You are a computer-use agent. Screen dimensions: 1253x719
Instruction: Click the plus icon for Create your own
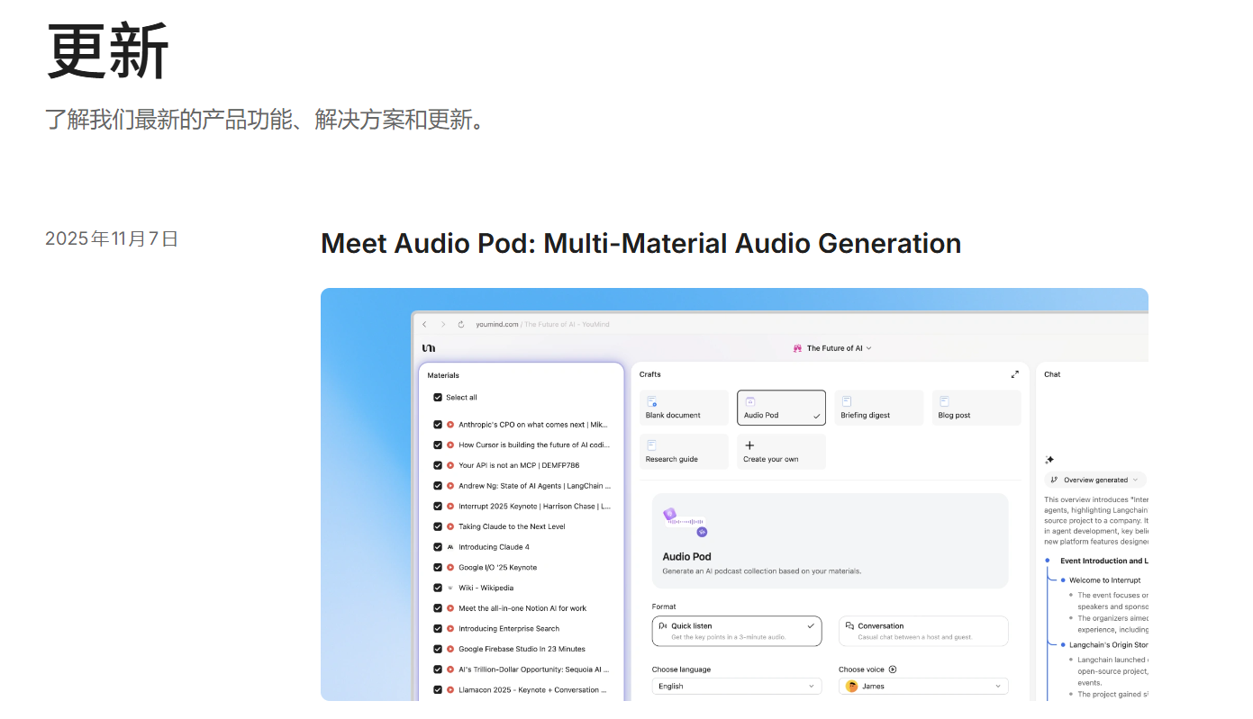click(x=749, y=445)
